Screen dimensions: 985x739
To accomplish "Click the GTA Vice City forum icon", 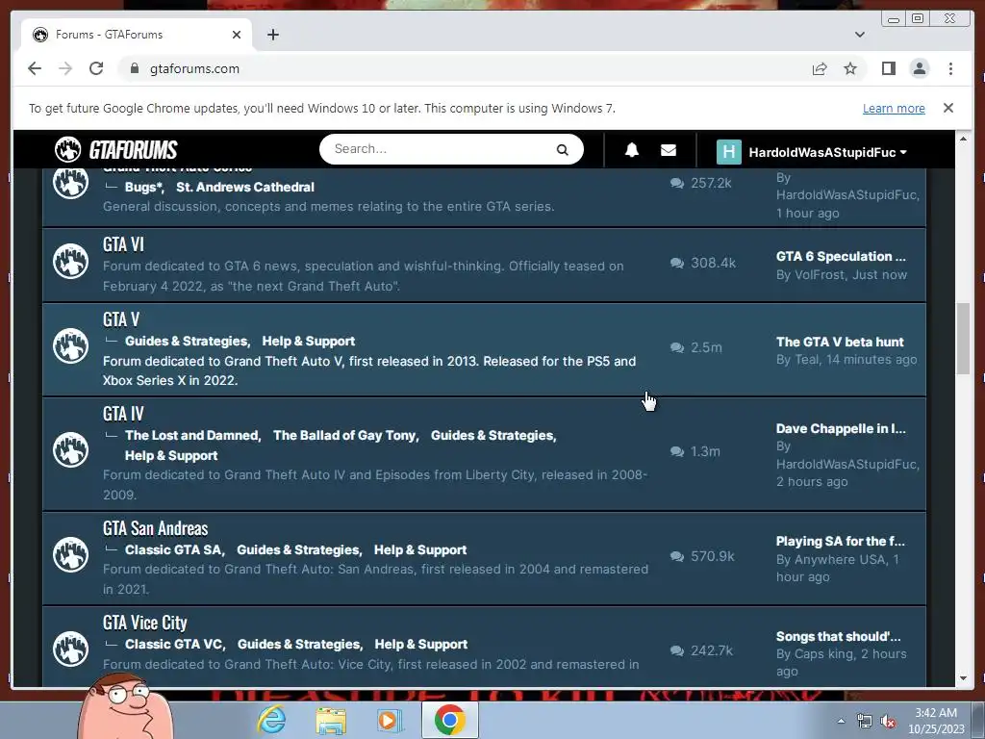I will tap(71, 649).
